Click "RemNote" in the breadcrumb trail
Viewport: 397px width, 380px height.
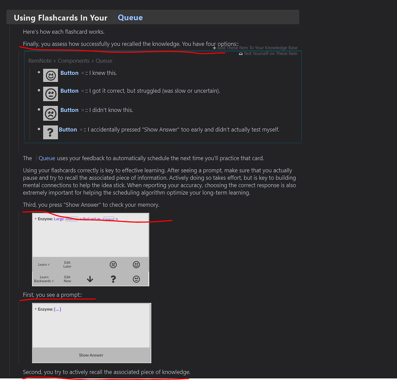click(40, 61)
